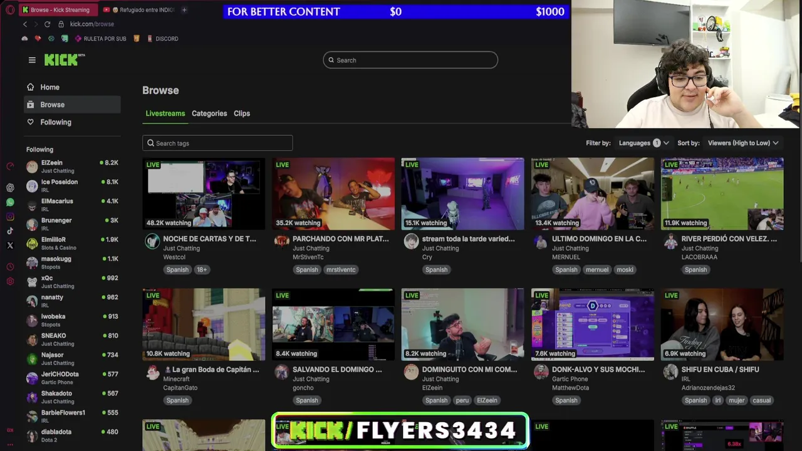Open Ice Poseidon in the Following list
The image size is (802, 451).
click(72, 185)
